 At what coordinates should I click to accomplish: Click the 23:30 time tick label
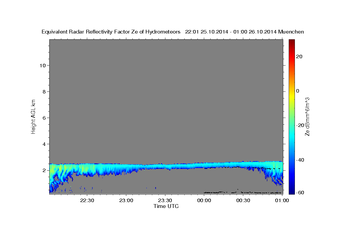coord(165,200)
